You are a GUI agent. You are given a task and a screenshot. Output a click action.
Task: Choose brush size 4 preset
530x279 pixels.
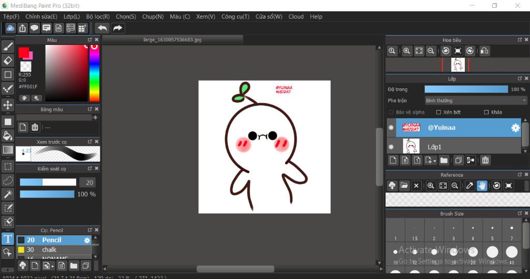(x=473, y=230)
